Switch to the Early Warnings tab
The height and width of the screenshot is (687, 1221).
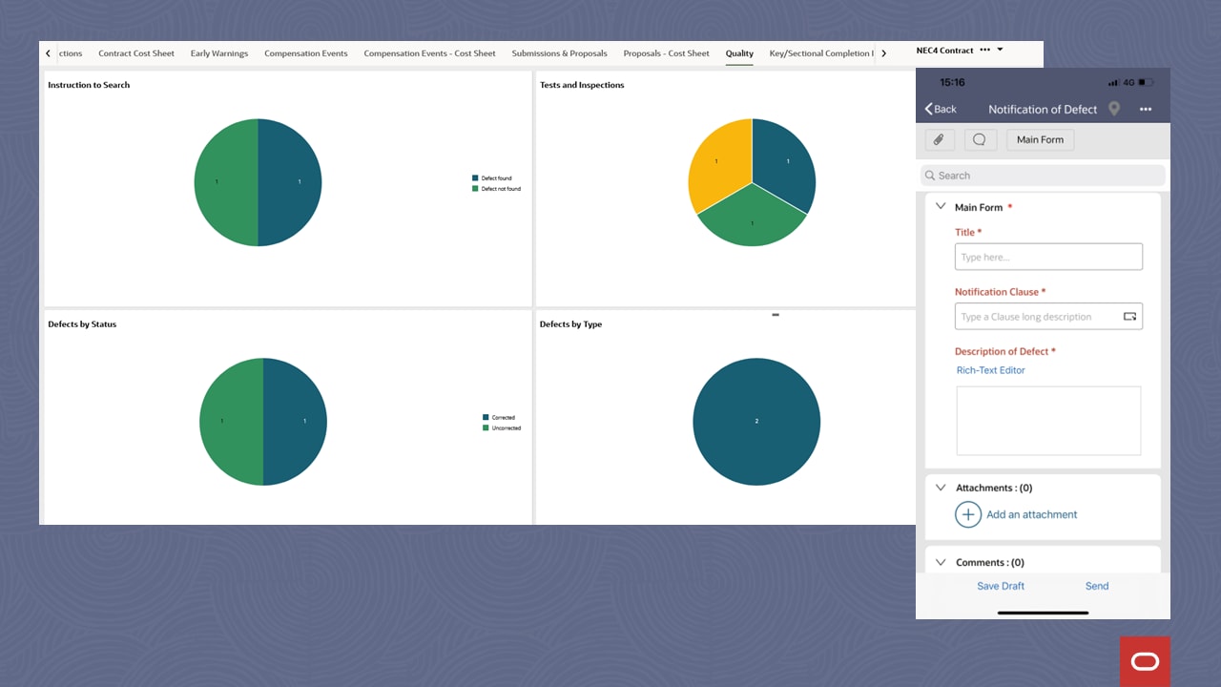point(218,53)
